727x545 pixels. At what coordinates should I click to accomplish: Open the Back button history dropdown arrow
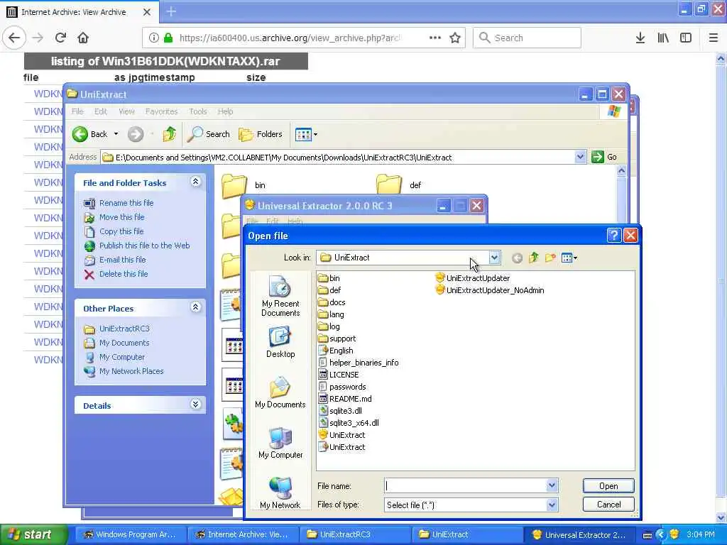coord(116,134)
